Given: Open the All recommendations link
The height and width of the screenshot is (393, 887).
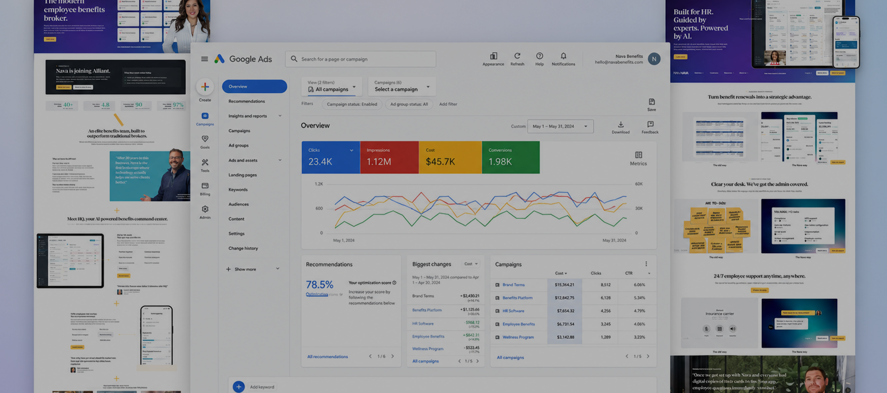Looking at the screenshot, I should [x=327, y=357].
